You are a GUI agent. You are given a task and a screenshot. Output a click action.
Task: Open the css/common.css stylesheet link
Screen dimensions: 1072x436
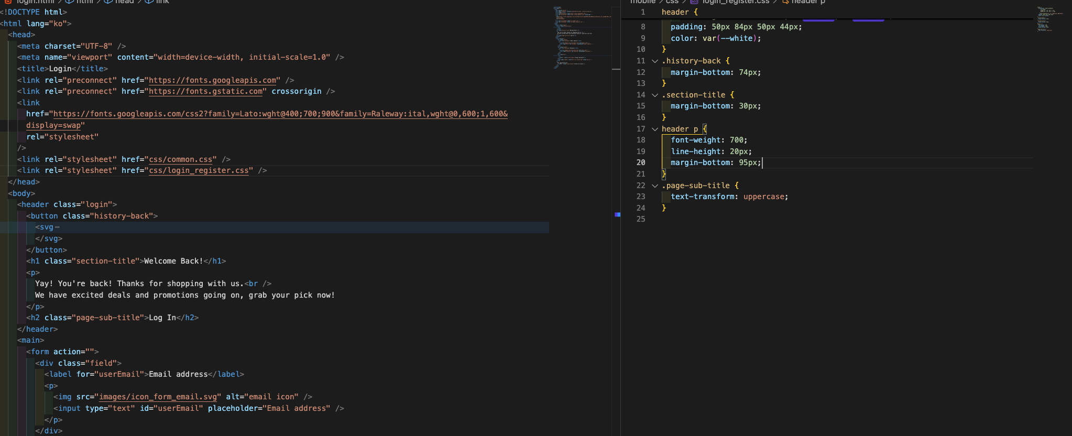pyautogui.click(x=180, y=159)
